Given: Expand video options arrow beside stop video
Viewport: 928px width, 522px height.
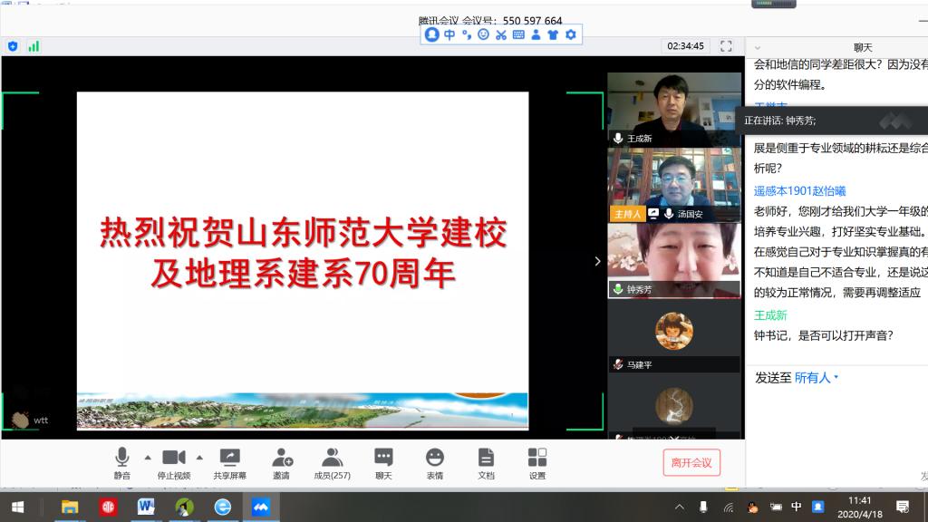Looking at the screenshot, I should click(199, 457).
